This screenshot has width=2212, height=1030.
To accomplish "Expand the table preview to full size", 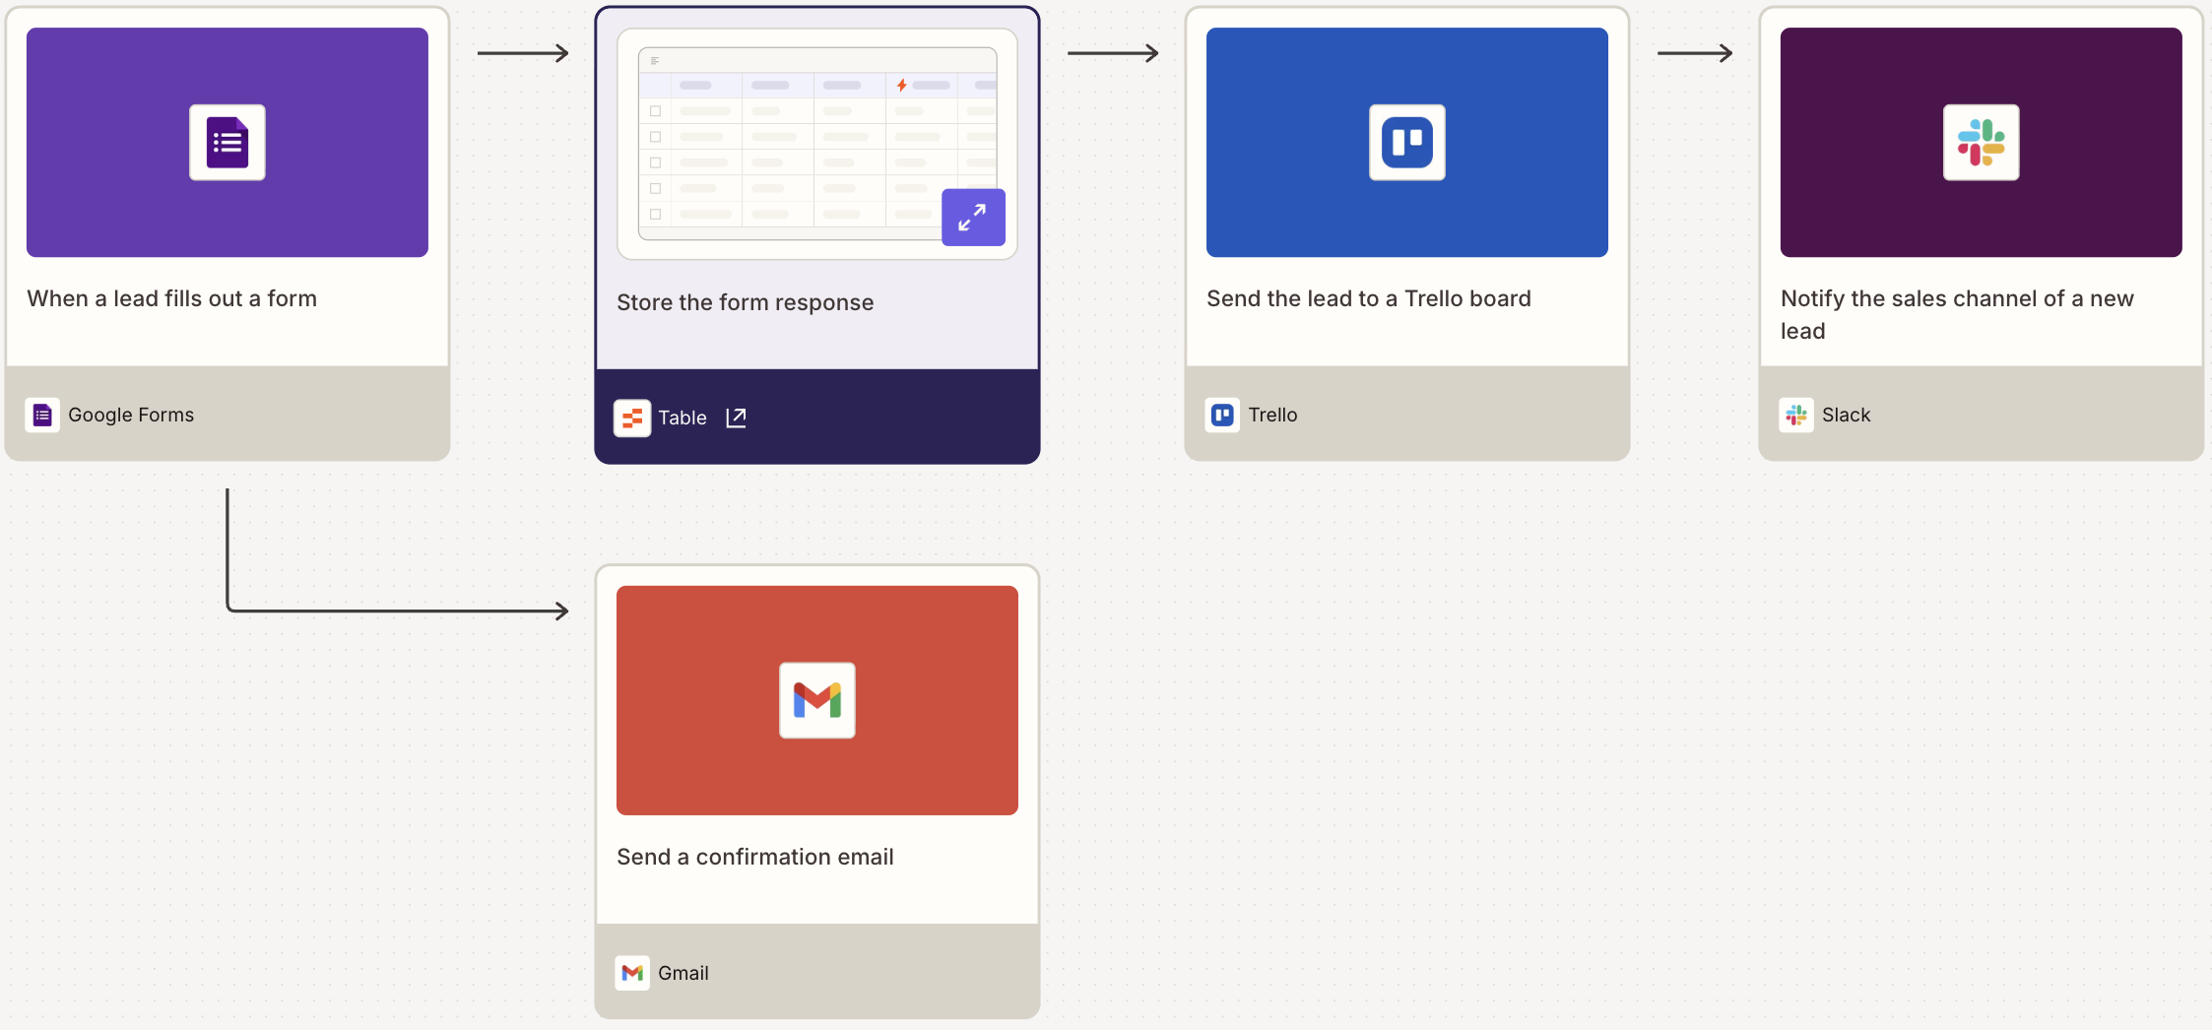I will point(973,217).
